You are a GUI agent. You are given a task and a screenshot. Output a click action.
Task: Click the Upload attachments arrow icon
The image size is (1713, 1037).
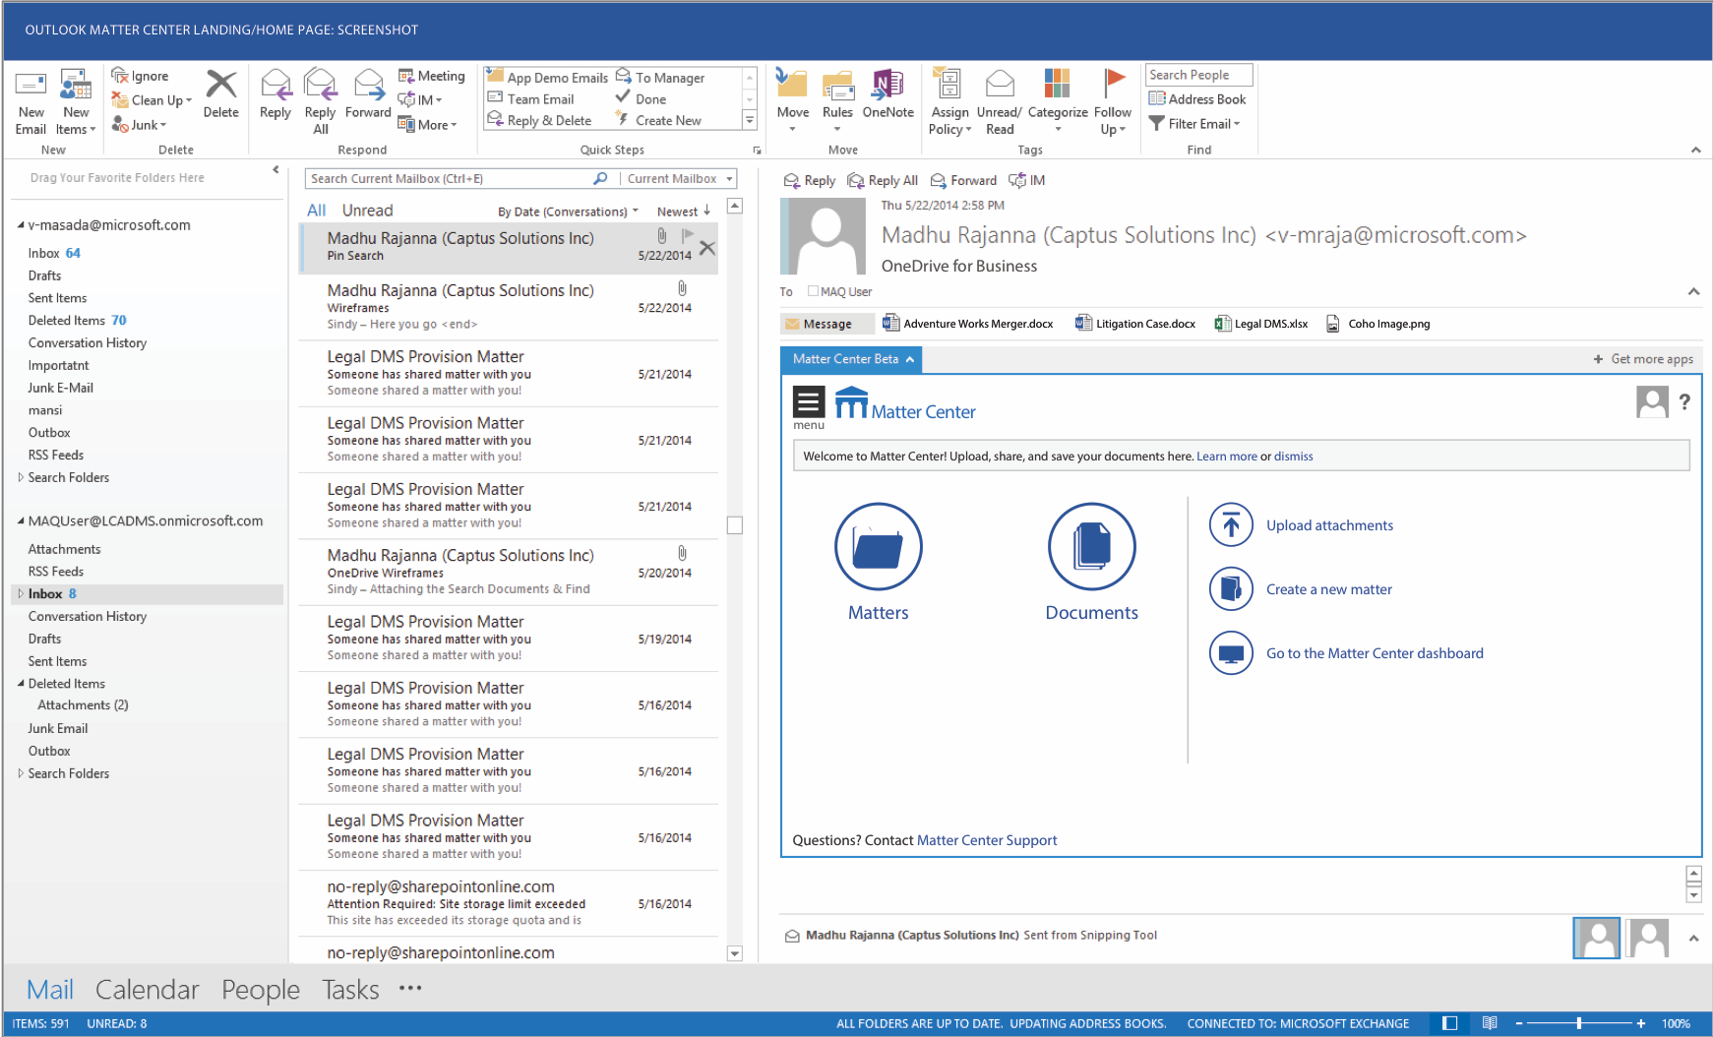tap(1231, 524)
